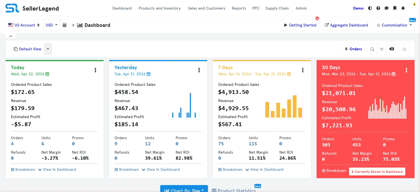Image resolution: width=420 pixels, height=192 pixels.
Task: Click Currently Shown In Dashboard button
Action: 377,171
